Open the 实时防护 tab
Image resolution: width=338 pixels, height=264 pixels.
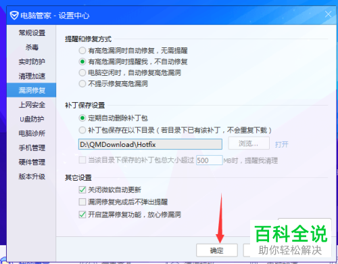coord(32,62)
